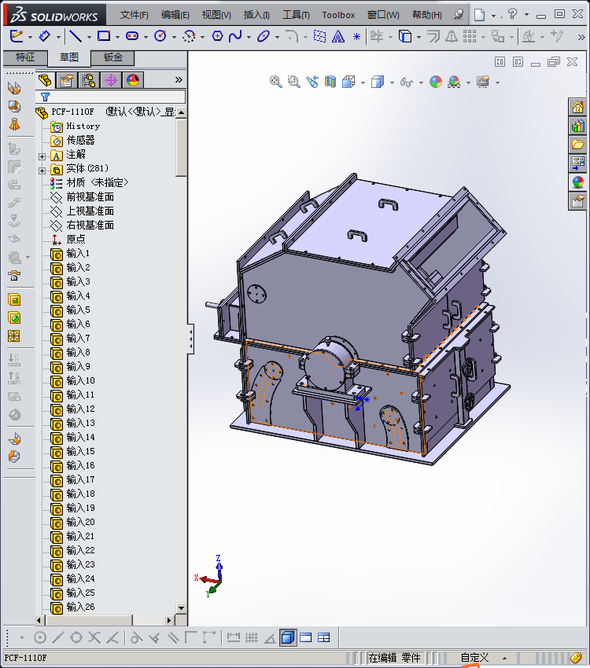Viewport: 590px width, 668px height.
Task: Select the Corner Rectangle sketch tool
Action: [x=104, y=36]
